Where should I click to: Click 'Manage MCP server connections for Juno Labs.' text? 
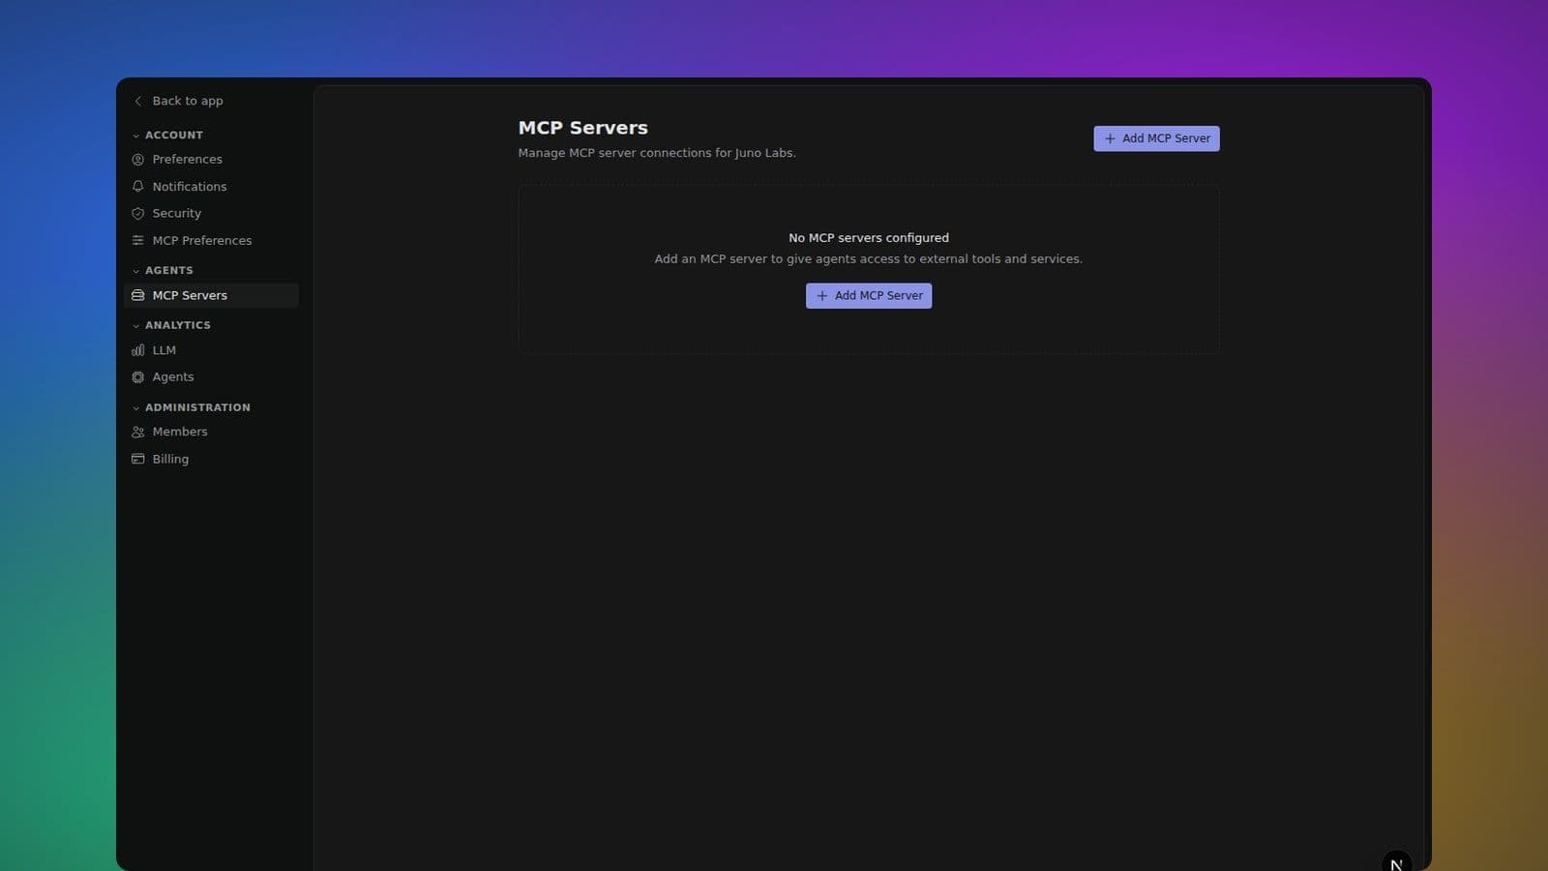657,153
